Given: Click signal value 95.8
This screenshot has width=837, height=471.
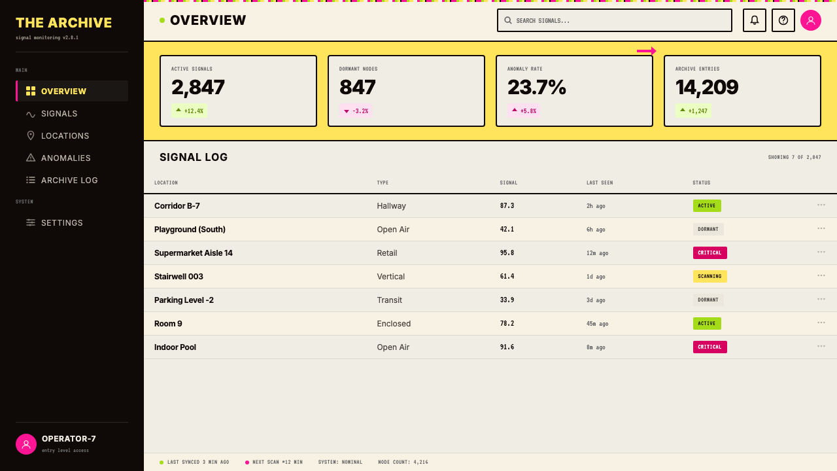Looking at the screenshot, I should (x=507, y=253).
